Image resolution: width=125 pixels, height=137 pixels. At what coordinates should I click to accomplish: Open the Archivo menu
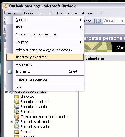[14, 13]
